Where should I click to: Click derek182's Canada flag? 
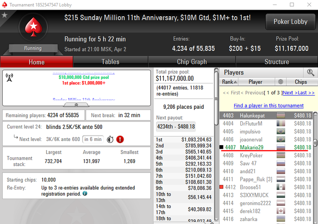[x=281, y=211]
